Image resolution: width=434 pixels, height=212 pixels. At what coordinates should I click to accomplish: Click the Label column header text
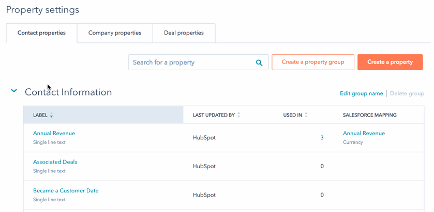(x=40, y=115)
